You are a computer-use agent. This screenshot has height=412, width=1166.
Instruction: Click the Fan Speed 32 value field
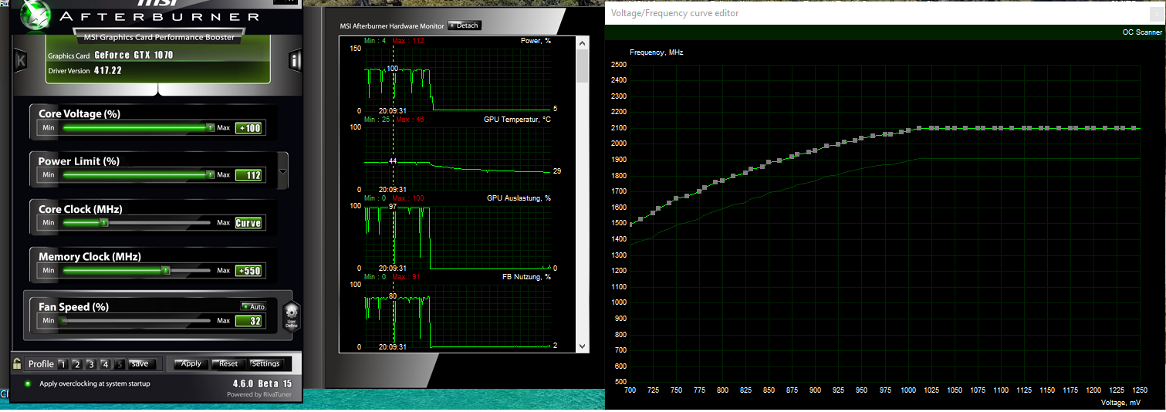[250, 320]
